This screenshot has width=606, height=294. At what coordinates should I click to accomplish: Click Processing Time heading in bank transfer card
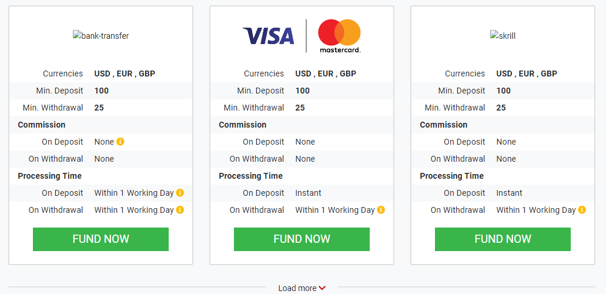tap(50, 176)
